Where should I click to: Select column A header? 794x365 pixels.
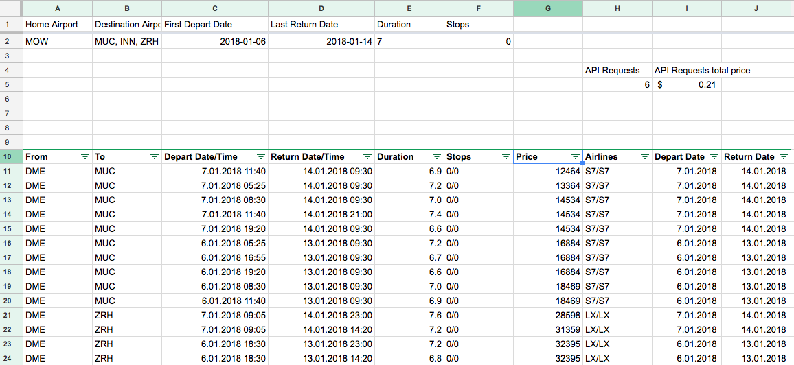coord(58,8)
